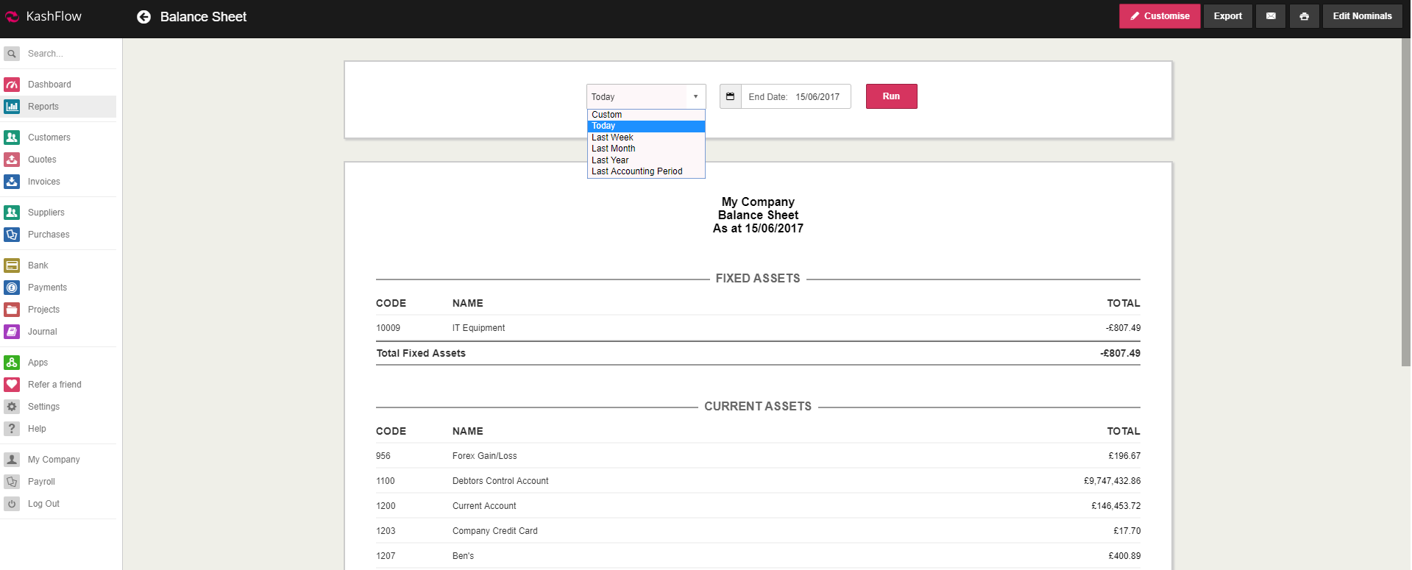The width and height of the screenshot is (1412, 570).
Task: Go to Settings in sidebar menu
Action: click(43, 407)
